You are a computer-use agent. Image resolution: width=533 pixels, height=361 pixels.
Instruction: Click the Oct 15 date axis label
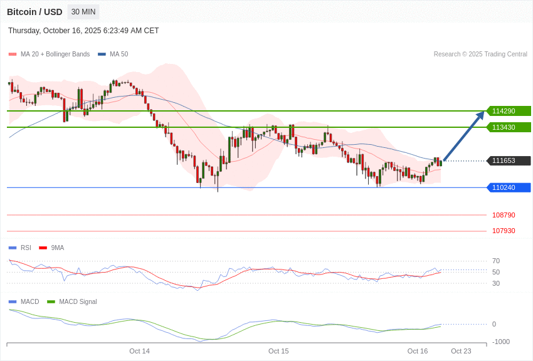(278, 351)
